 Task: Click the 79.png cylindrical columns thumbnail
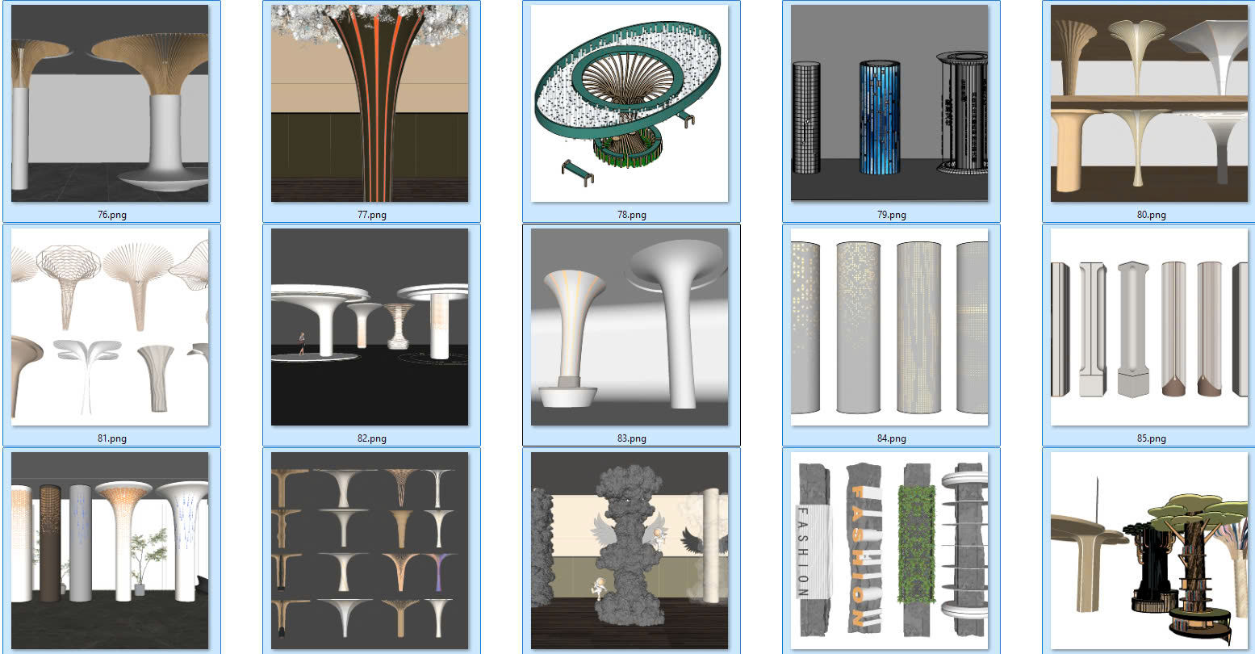coord(889,103)
